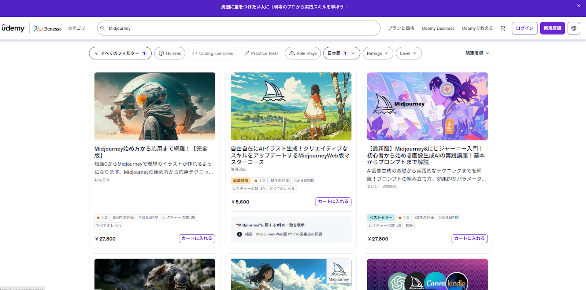586x290 pixels.
Task: Click the 合計4.5時間 tag
Action: tap(304, 181)
